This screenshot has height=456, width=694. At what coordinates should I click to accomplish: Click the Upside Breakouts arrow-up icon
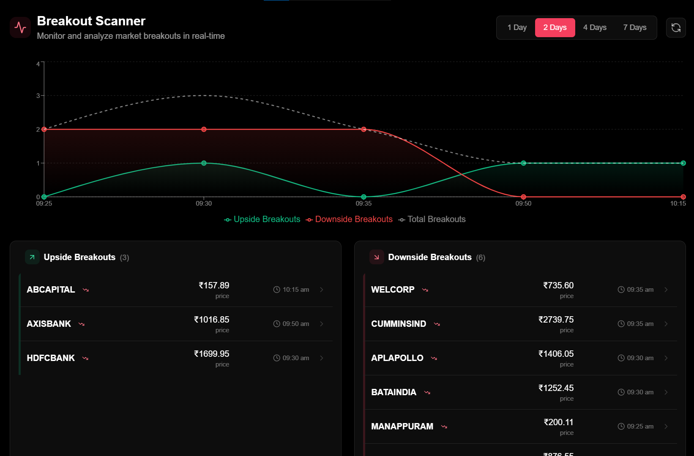(x=32, y=257)
